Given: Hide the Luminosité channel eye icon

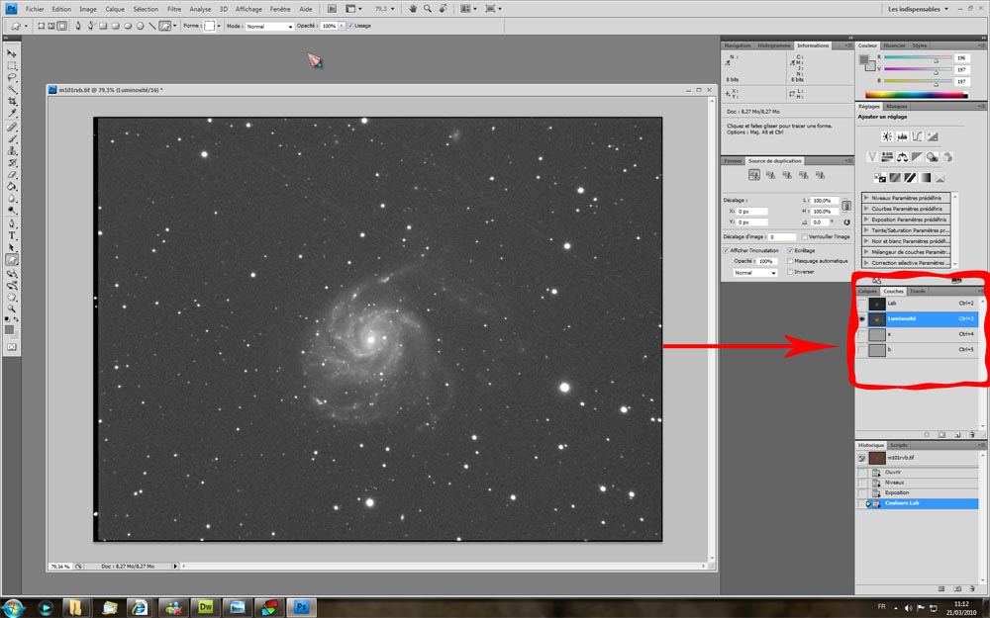Looking at the screenshot, I should click(861, 319).
